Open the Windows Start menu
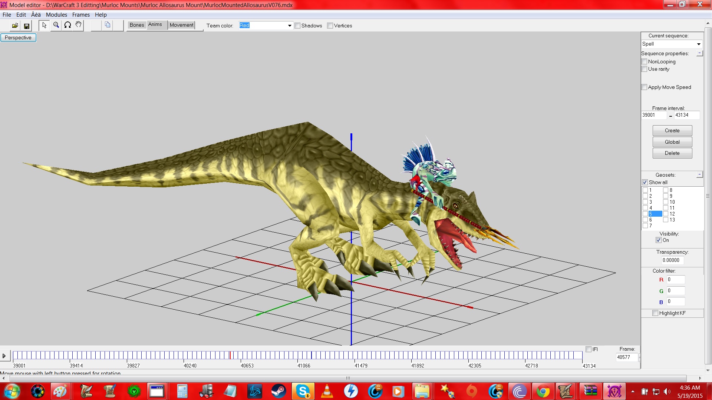 click(12, 391)
